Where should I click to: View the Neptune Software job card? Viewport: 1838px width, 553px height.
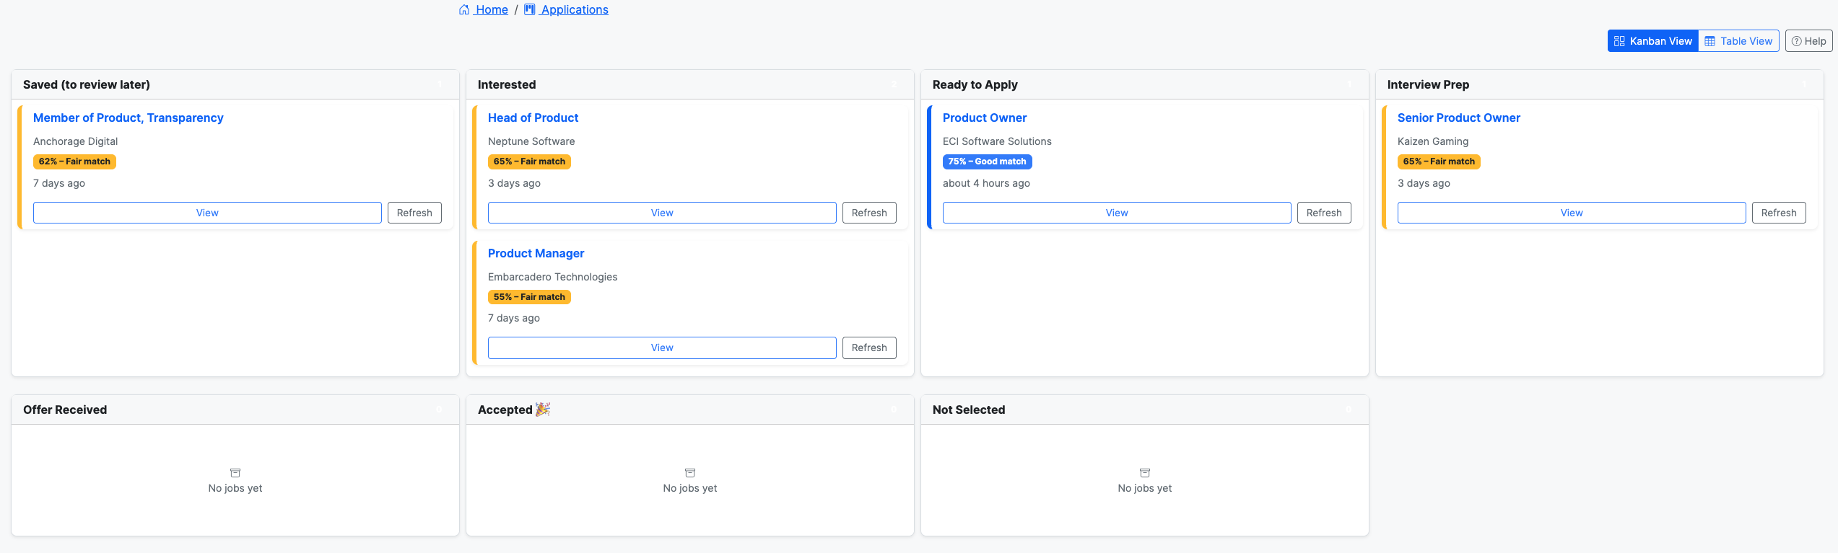click(x=662, y=213)
